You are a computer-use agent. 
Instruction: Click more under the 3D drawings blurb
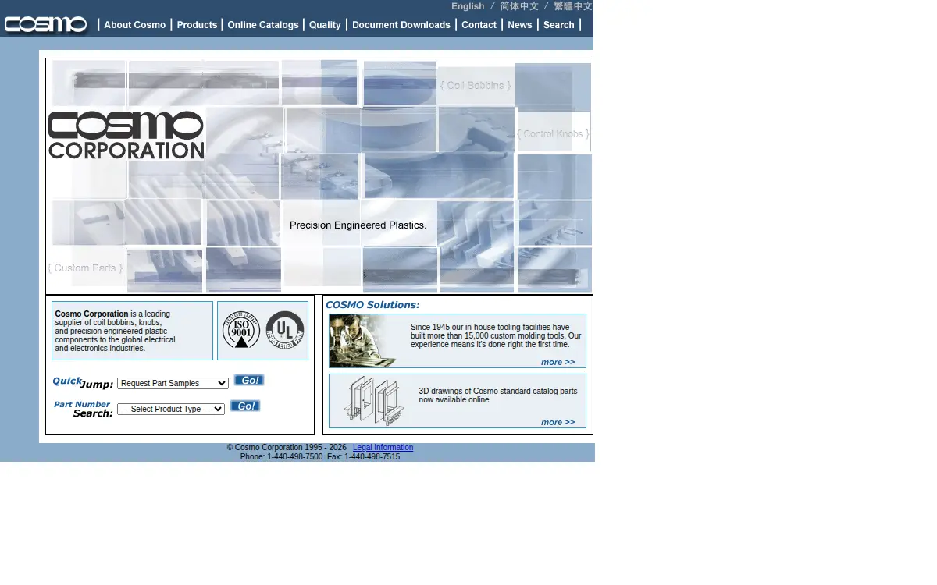(558, 422)
